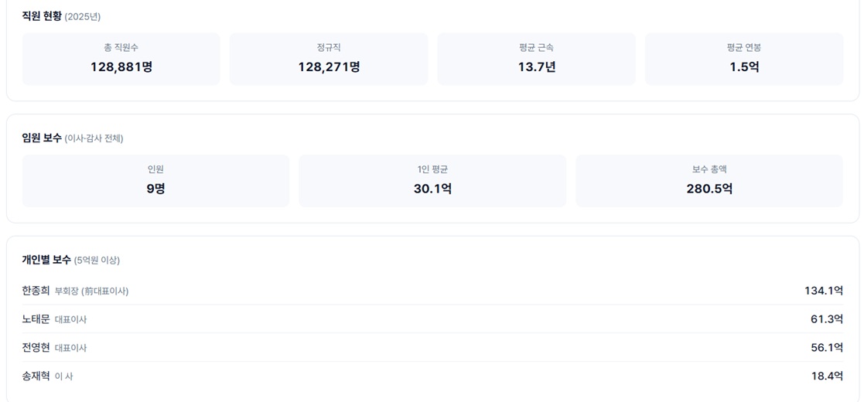This screenshot has height=402, width=864.
Task: Click the name 노태문
Action: click(36, 319)
